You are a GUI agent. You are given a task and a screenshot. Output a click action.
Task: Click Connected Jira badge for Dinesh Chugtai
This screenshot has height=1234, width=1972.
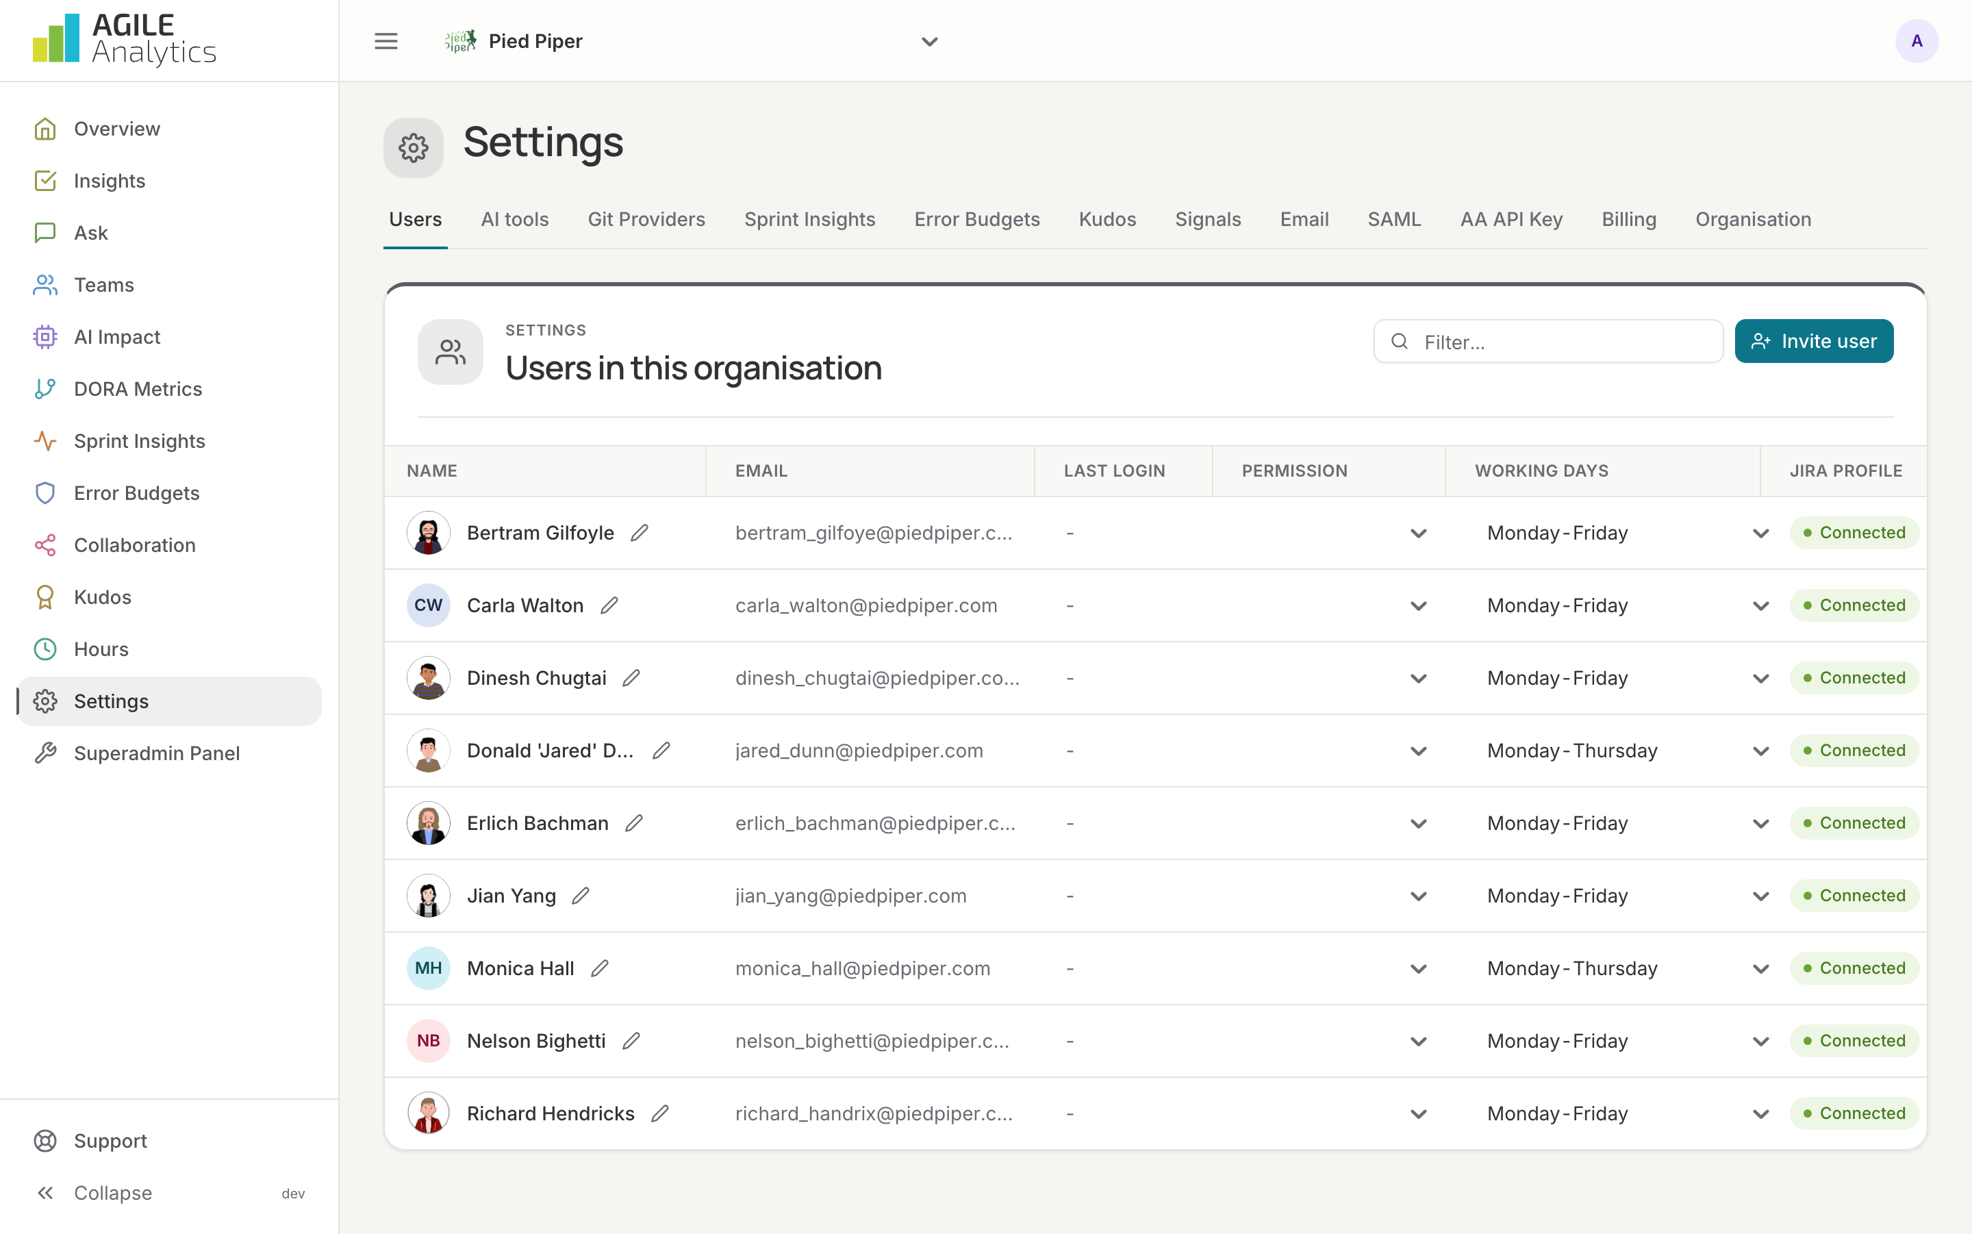tap(1854, 678)
